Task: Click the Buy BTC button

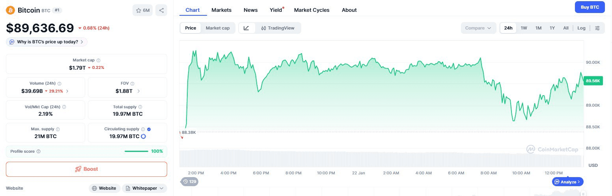Action: click(590, 7)
